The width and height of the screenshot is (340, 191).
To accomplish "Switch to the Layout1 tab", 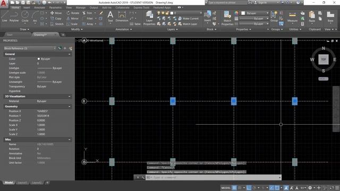I will [22, 183].
